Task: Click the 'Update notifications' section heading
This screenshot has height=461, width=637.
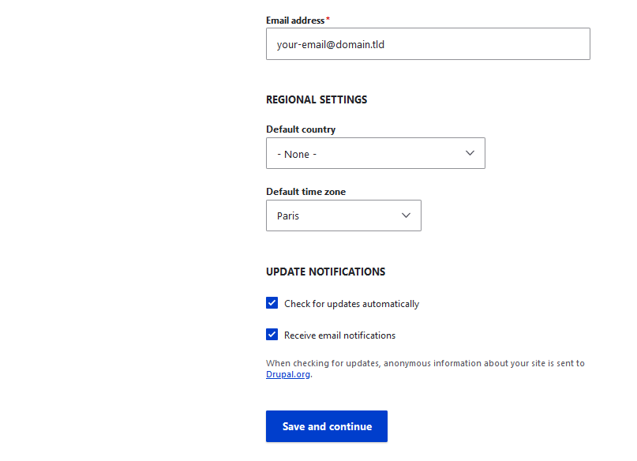Action: 325,272
